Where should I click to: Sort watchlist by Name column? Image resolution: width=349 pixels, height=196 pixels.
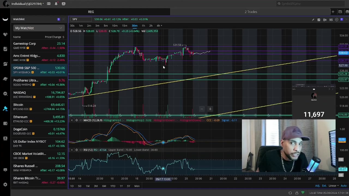tap(17, 37)
